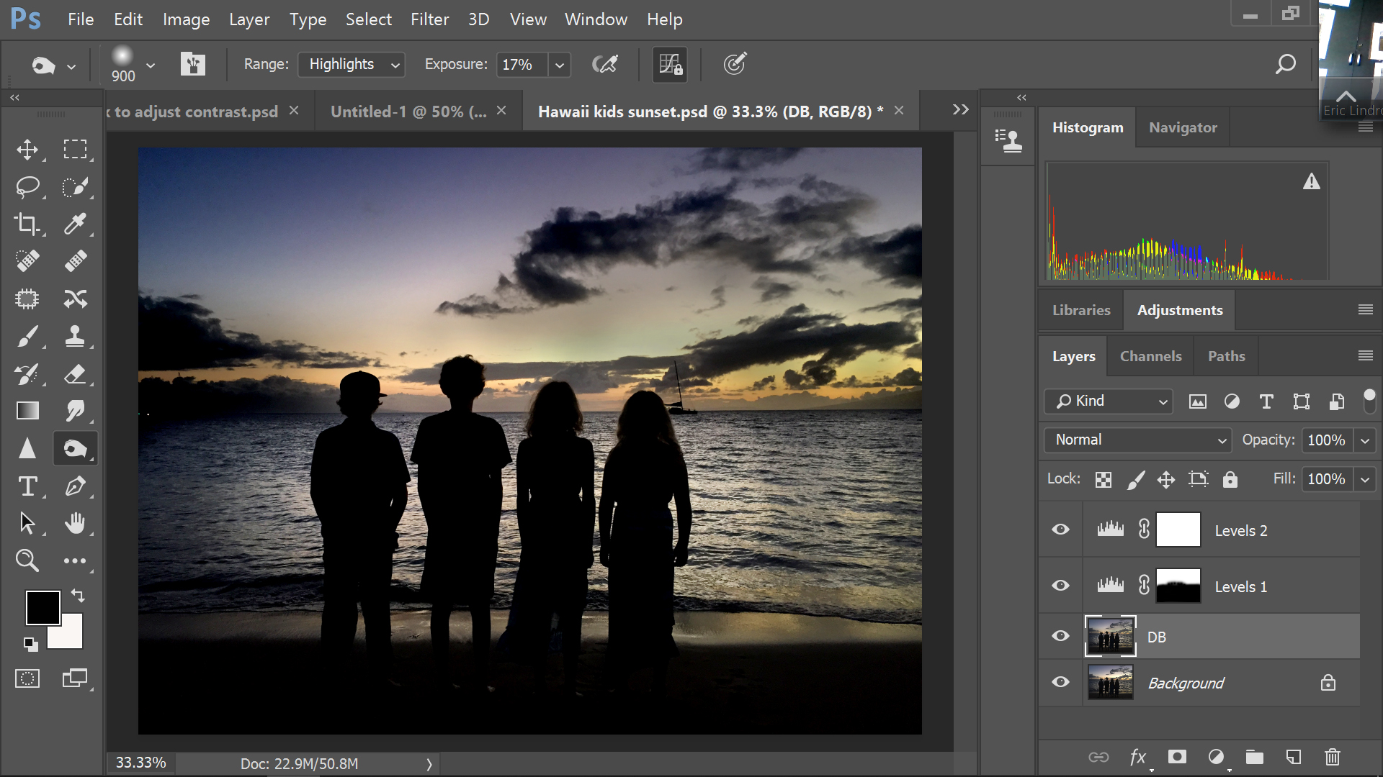Open the Normal blend mode dropdown

tap(1138, 440)
